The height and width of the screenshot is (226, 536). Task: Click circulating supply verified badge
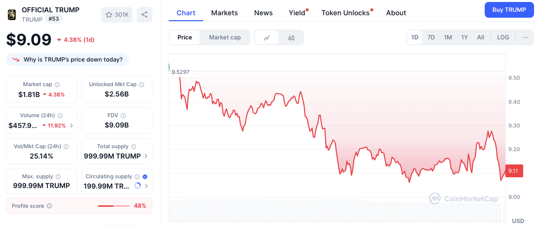[x=145, y=176]
